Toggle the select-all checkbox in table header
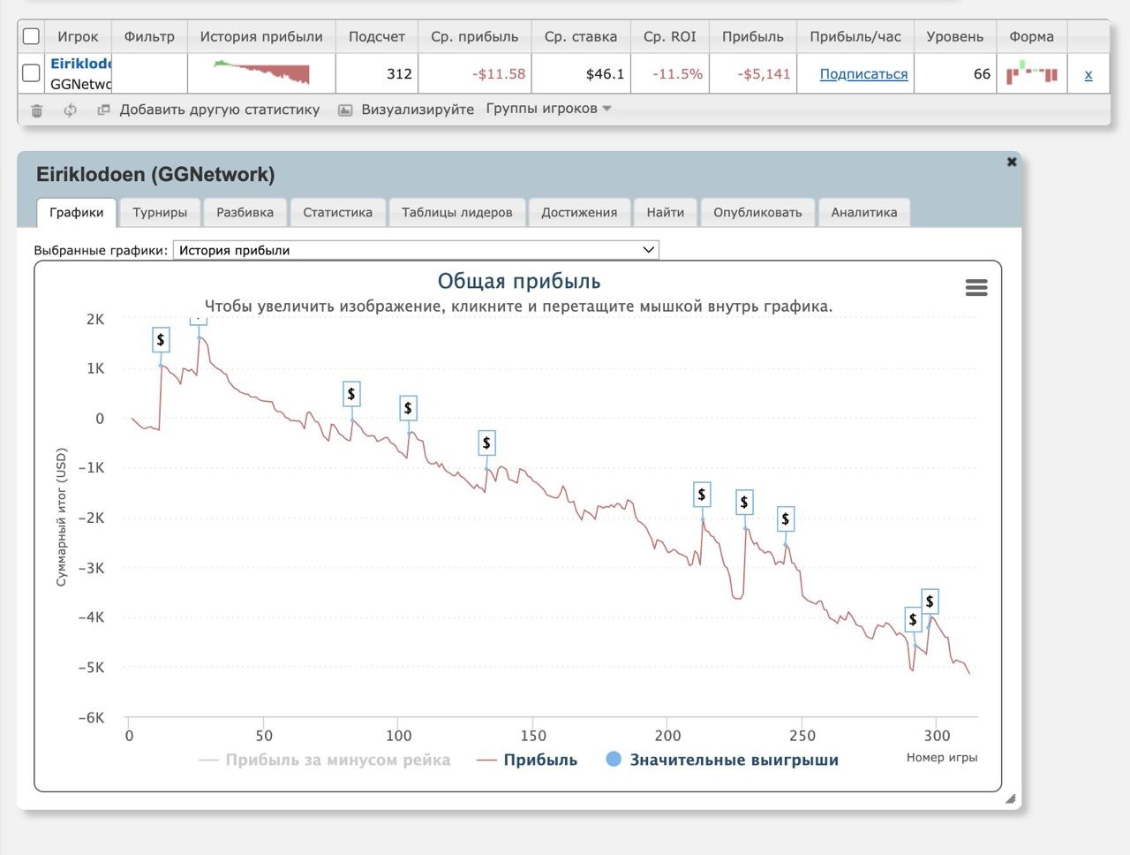1130x855 pixels. [31, 36]
